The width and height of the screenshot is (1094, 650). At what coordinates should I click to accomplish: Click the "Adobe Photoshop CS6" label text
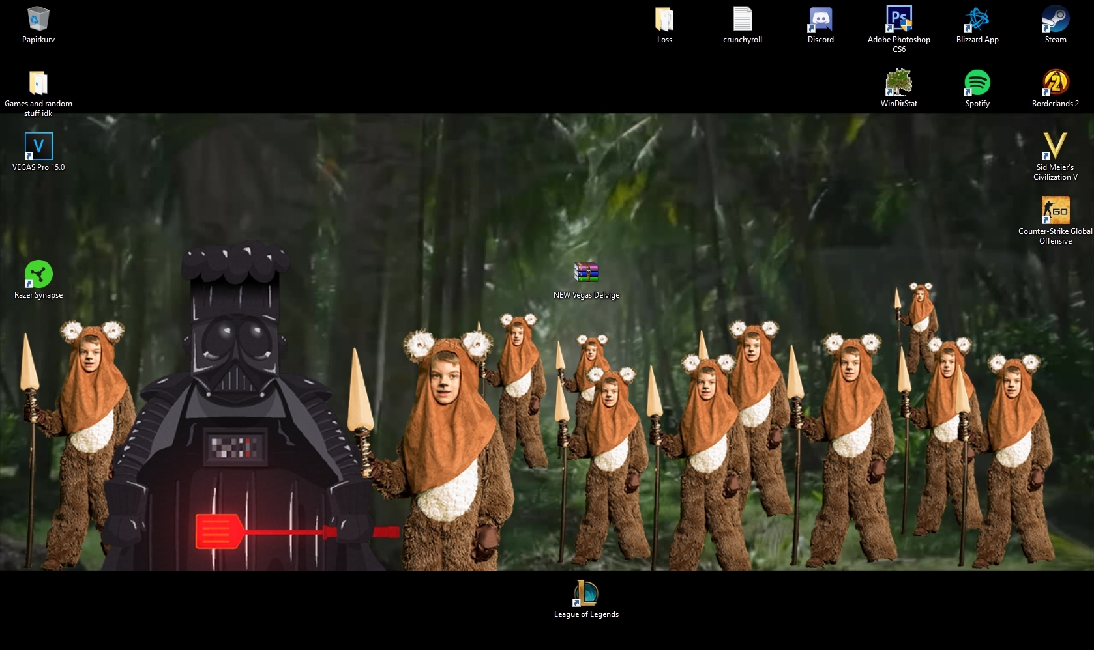point(899,44)
